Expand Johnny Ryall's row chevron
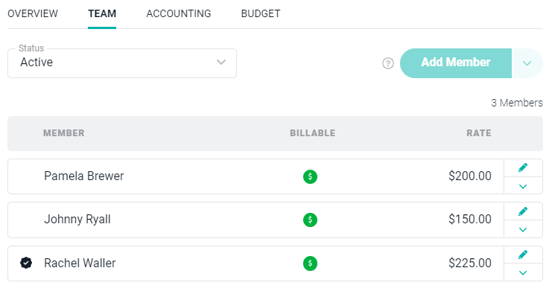Screen dimensions: 552x297 tap(523, 229)
